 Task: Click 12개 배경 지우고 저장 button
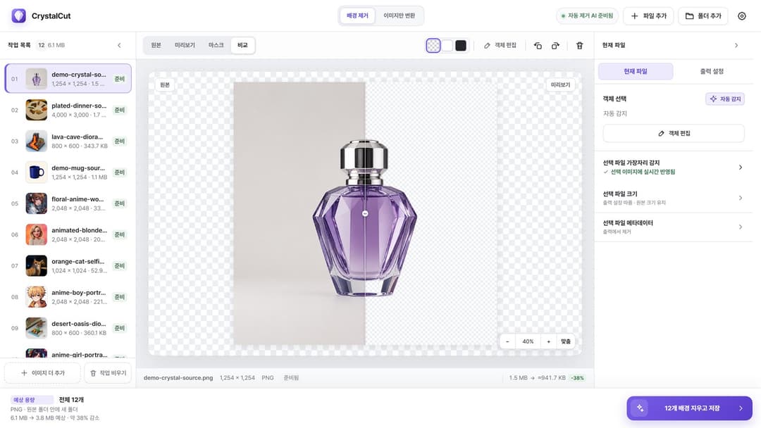coord(689,408)
